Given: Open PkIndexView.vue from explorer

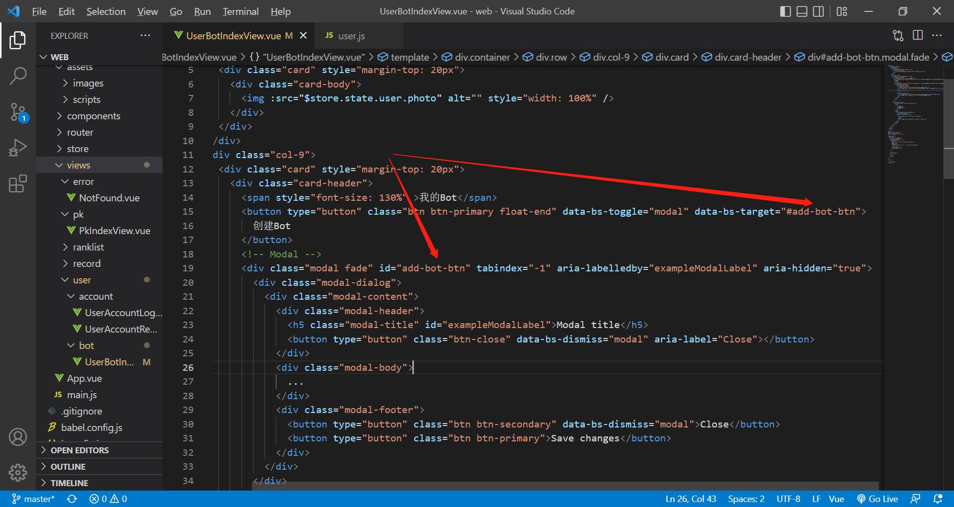Looking at the screenshot, I should click(114, 231).
